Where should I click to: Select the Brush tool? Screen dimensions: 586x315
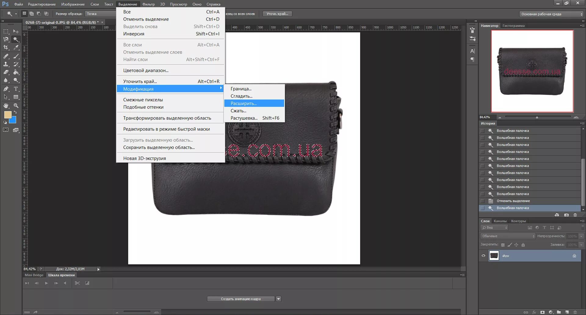(16, 56)
